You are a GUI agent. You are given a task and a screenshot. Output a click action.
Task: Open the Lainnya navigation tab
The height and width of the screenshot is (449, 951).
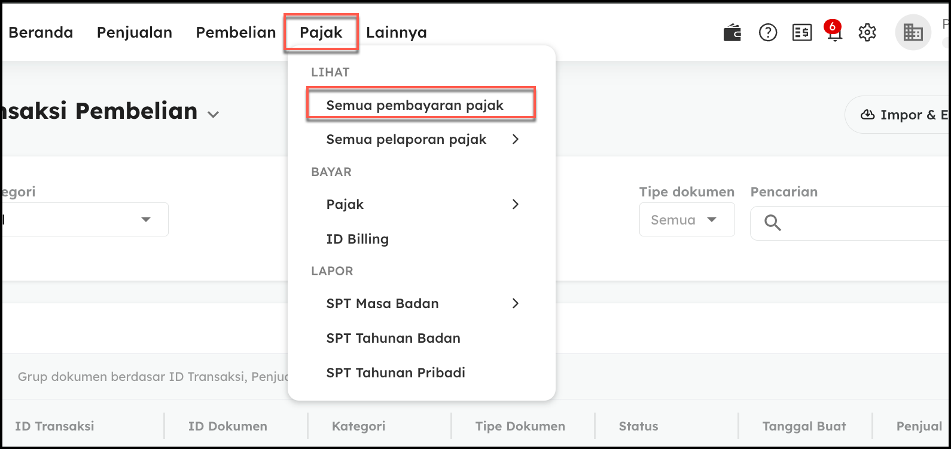tap(397, 32)
